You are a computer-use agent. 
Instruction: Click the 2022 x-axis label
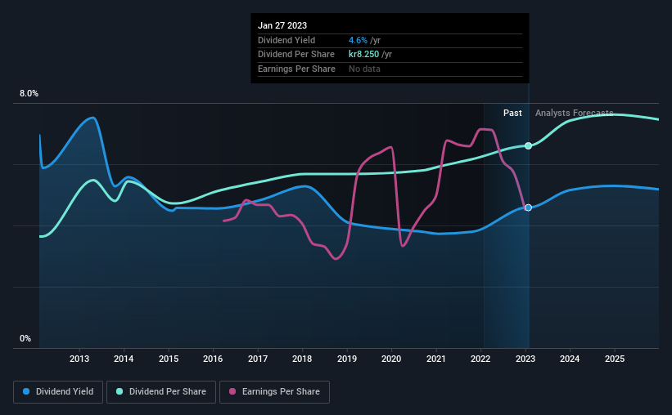point(480,359)
